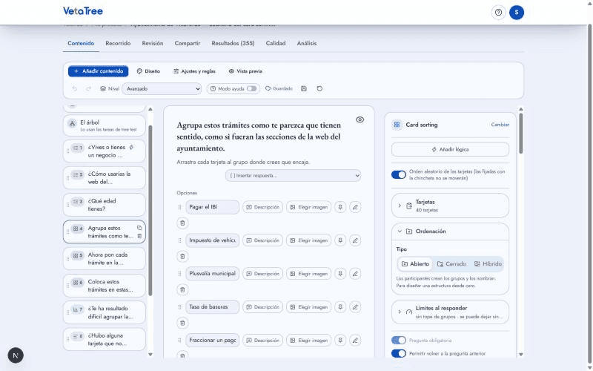Click the Cambiar link
Image resolution: width=593 pixels, height=371 pixels.
pyautogui.click(x=500, y=125)
